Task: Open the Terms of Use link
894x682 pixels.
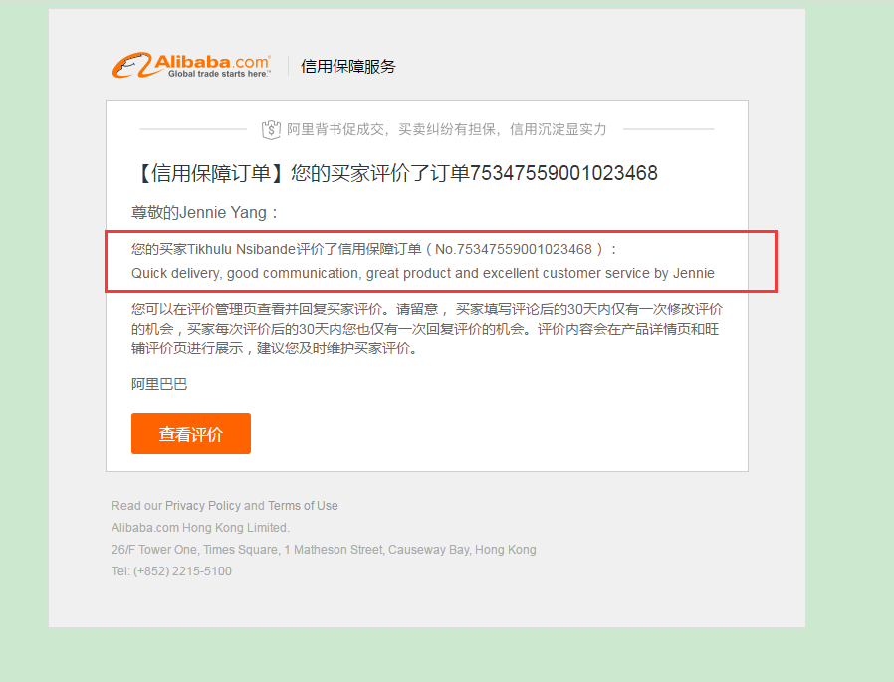Action: (303, 506)
